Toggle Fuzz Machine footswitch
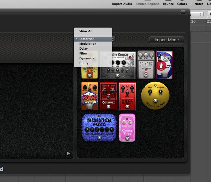The image size is (211, 182). [127, 107]
